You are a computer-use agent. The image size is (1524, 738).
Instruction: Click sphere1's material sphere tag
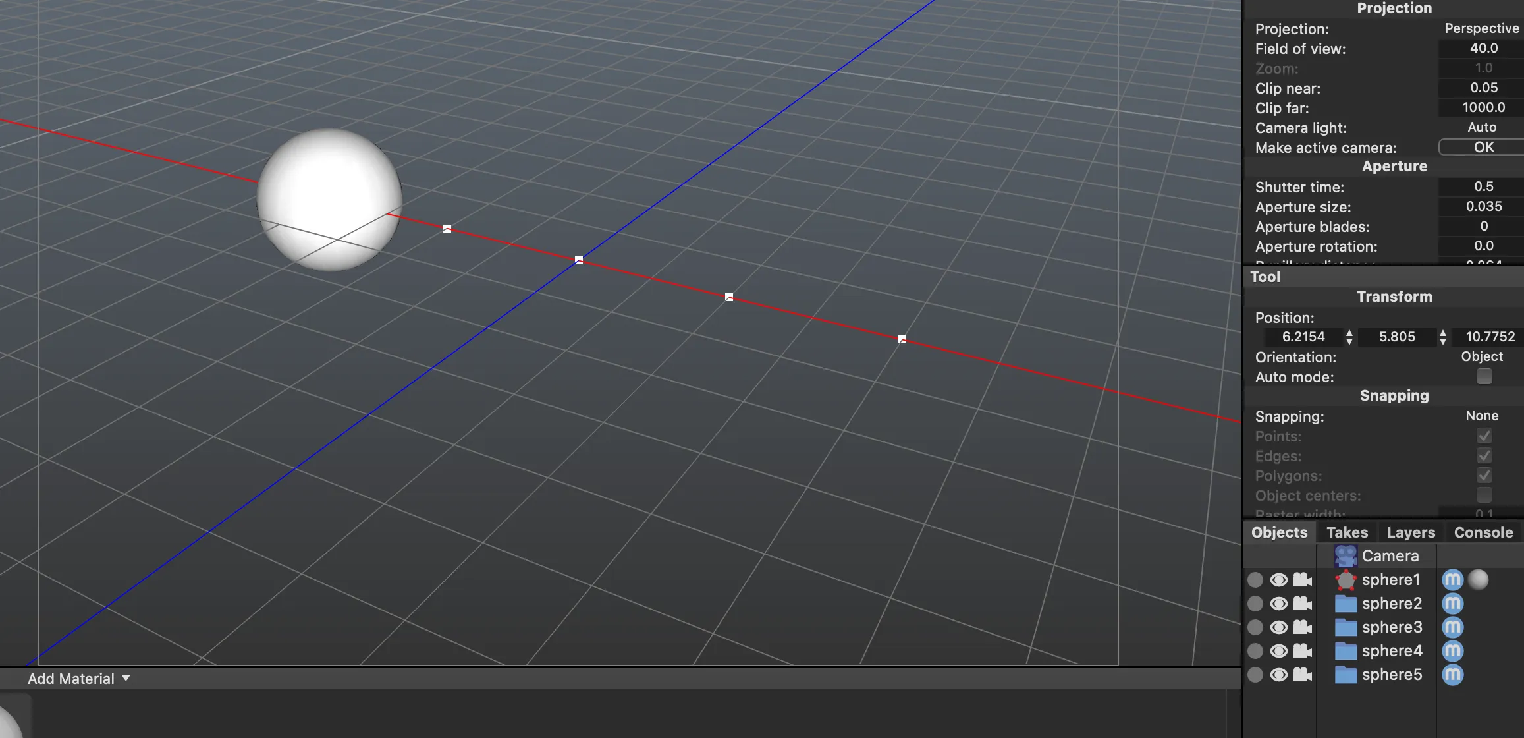point(1478,580)
